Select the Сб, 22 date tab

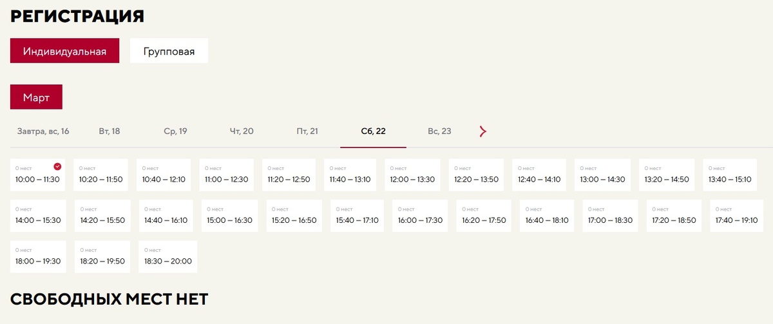(x=374, y=131)
